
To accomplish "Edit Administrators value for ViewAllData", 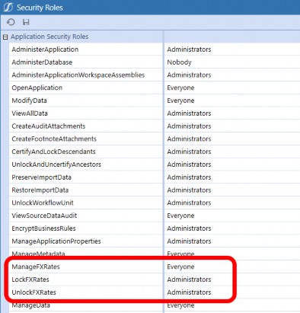I will pyautogui.click(x=189, y=113).
